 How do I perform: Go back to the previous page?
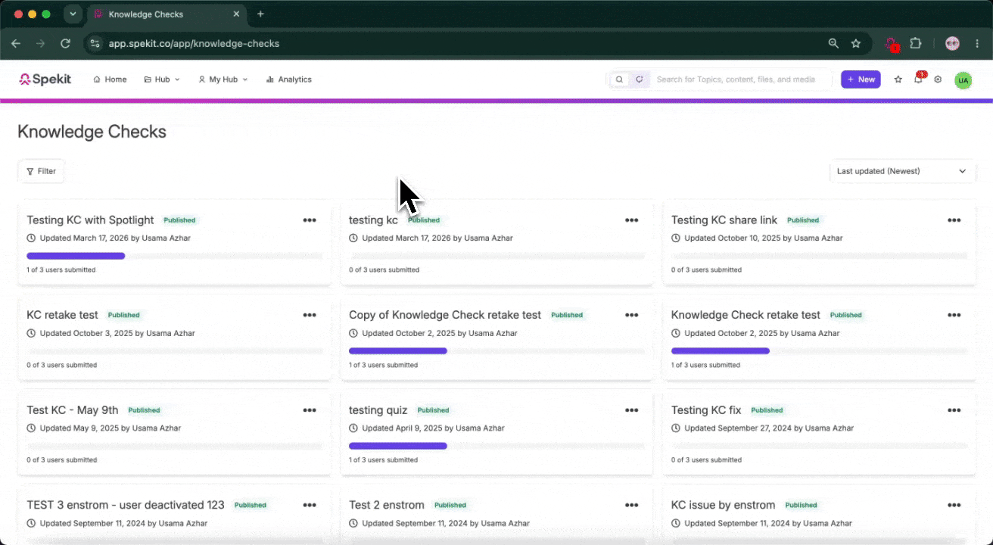(x=16, y=43)
